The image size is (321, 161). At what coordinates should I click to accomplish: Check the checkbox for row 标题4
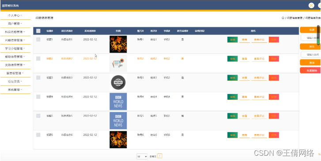coord(38,97)
